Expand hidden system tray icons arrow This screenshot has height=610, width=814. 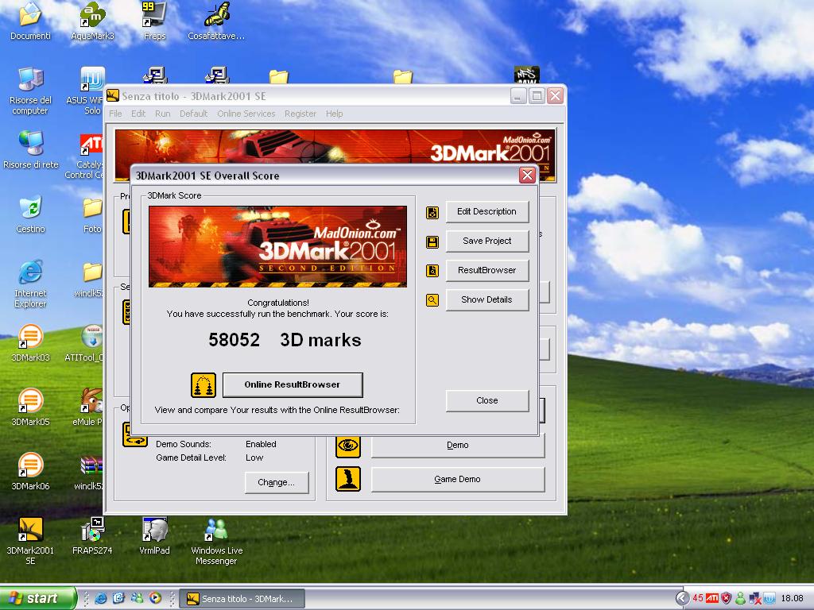pos(683,598)
